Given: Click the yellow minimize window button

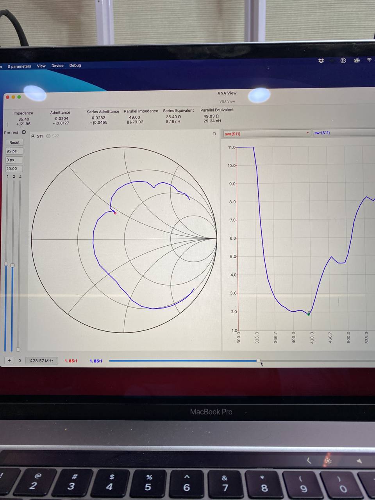Looking at the screenshot, I should coord(13,97).
